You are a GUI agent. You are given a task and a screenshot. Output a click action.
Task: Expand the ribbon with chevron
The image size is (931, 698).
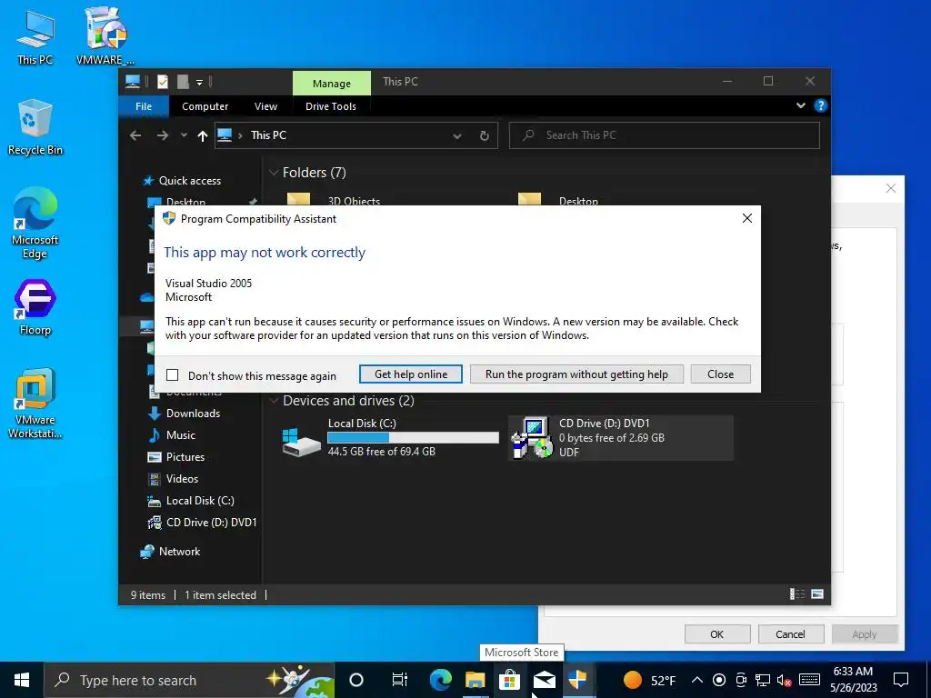801,105
